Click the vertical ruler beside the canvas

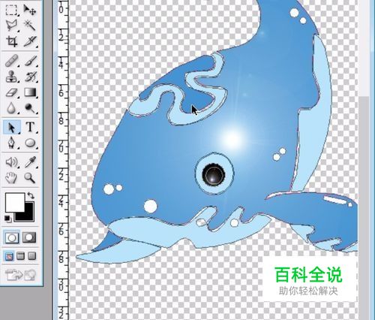click(63, 160)
